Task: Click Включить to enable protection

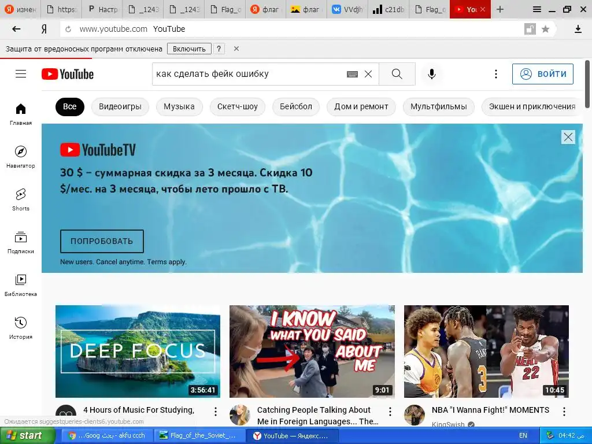Action: point(189,49)
